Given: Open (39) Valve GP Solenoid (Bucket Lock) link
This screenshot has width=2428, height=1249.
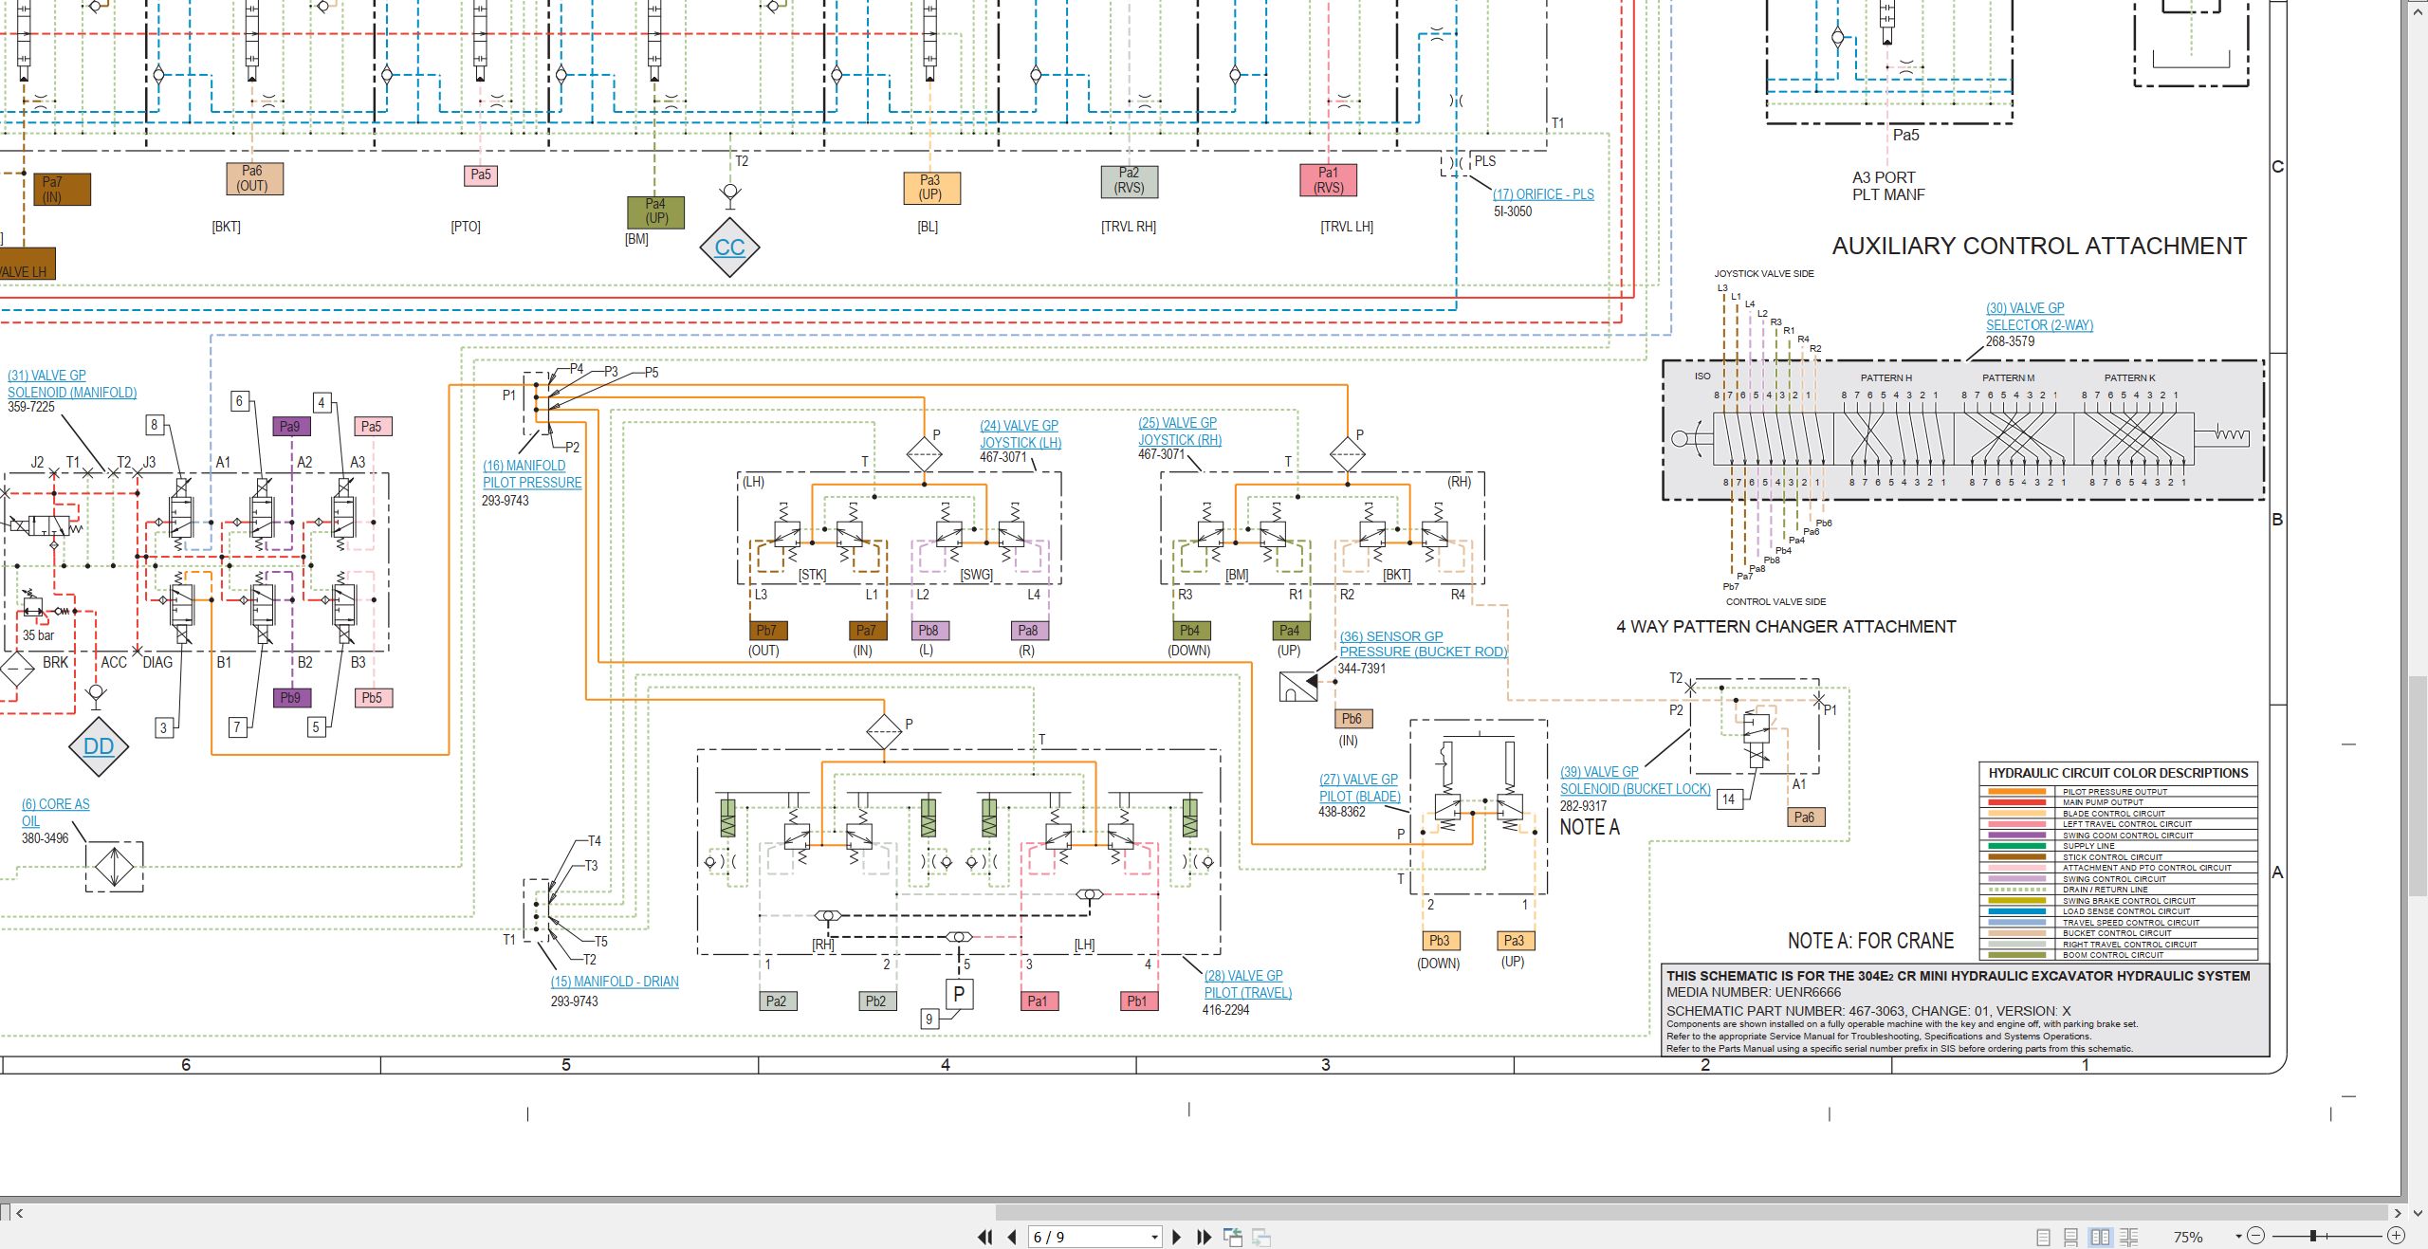Looking at the screenshot, I should pos(1635,781).
